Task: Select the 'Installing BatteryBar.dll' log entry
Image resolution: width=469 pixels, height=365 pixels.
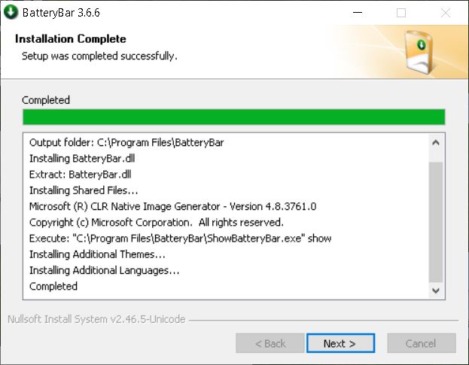Action: point(82,158)
